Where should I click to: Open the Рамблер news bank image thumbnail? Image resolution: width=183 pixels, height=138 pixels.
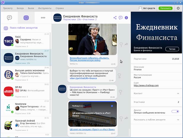pos(93,114)
